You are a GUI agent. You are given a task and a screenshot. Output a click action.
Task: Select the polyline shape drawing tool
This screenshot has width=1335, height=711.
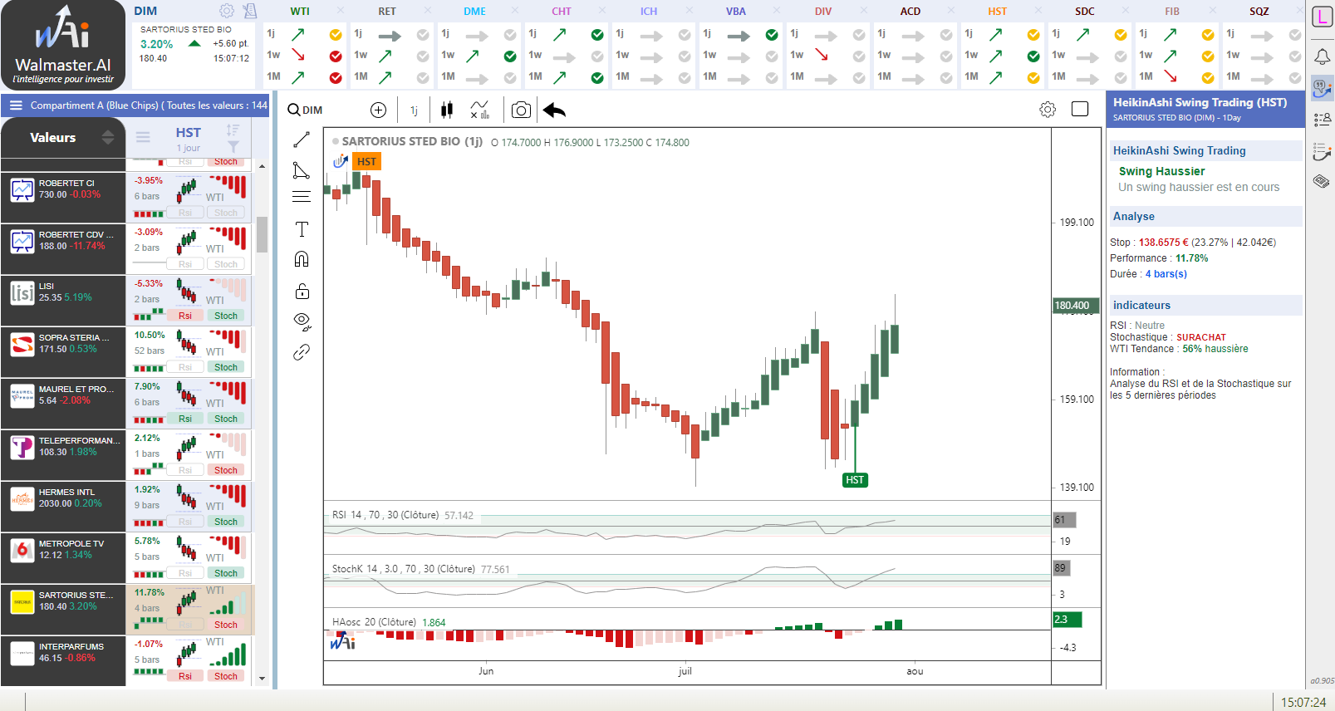coord(302,170)
